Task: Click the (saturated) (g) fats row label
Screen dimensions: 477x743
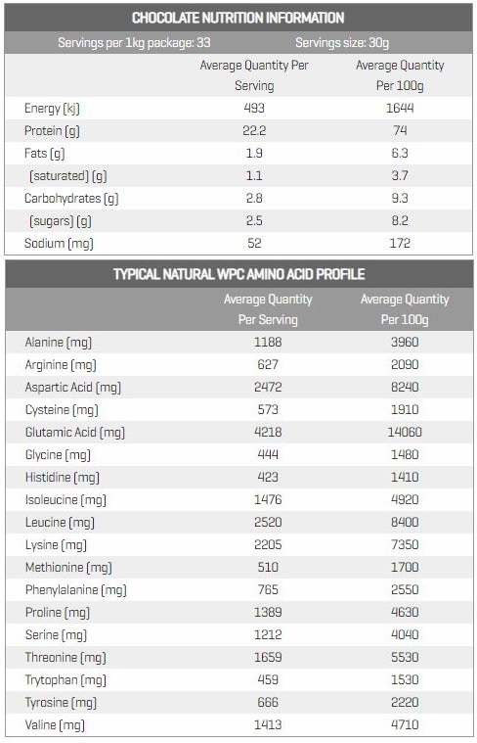Action: (x=68, y=176)
